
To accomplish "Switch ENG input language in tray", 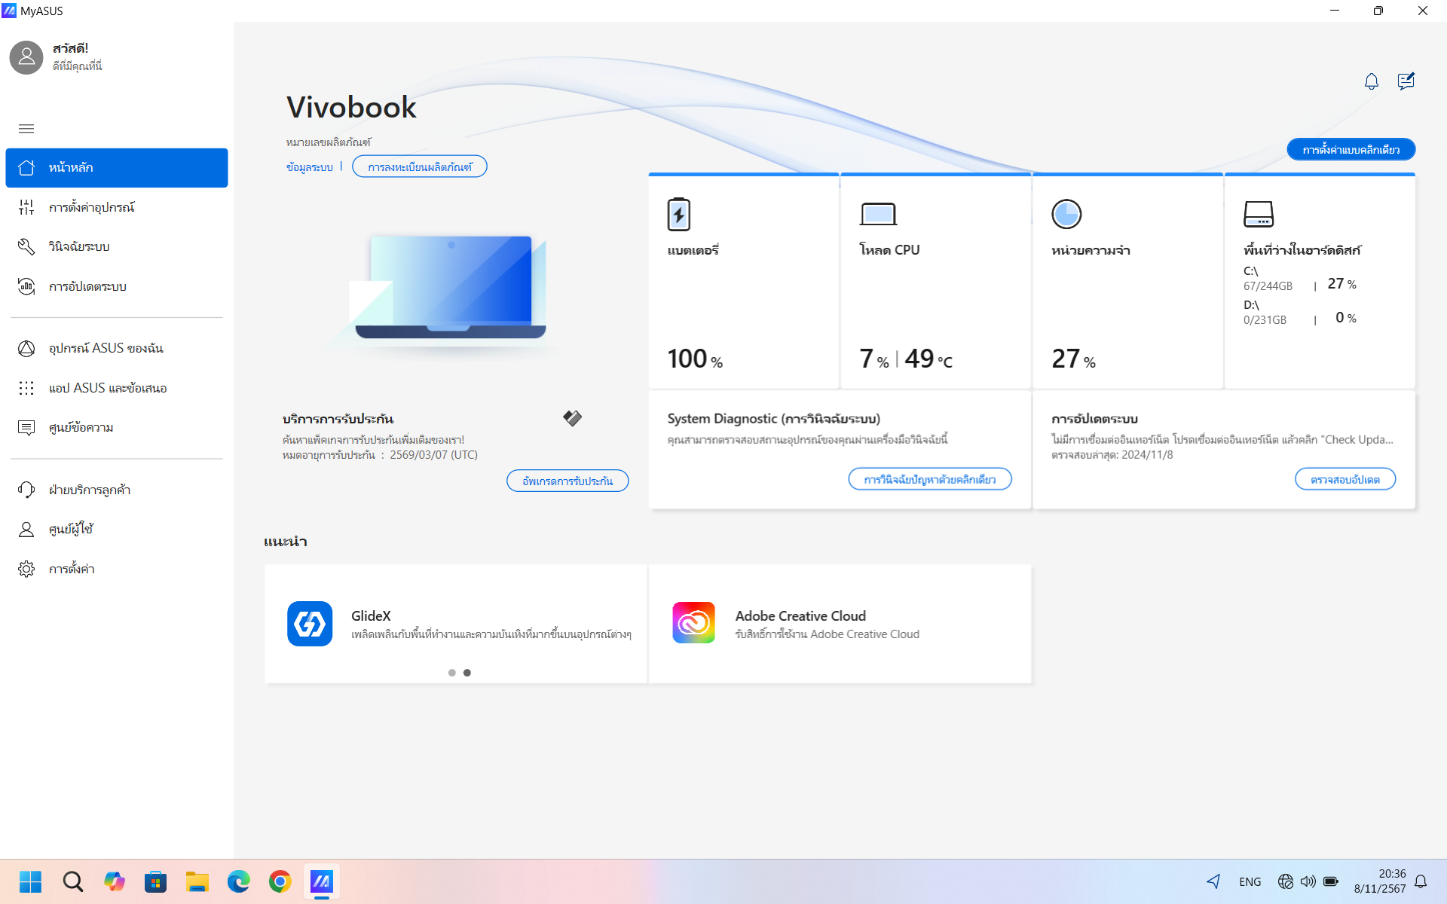I will [1250, 882].
